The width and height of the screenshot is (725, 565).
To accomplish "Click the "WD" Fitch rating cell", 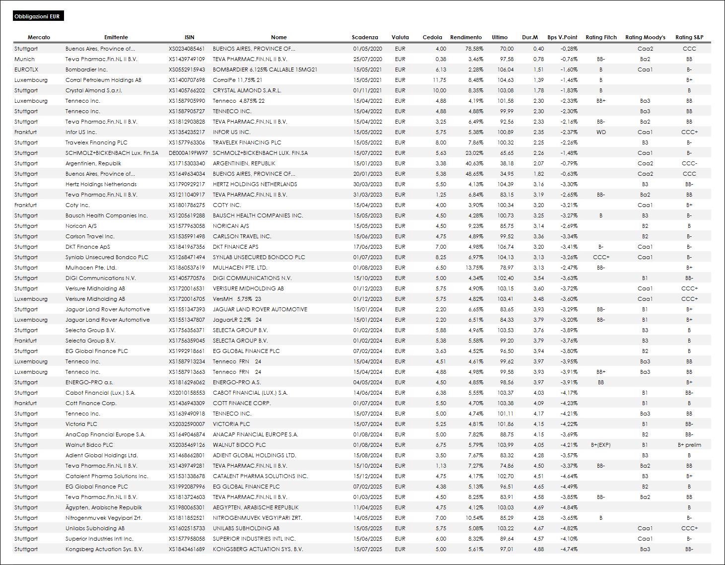I will click(x=601, y=132).
